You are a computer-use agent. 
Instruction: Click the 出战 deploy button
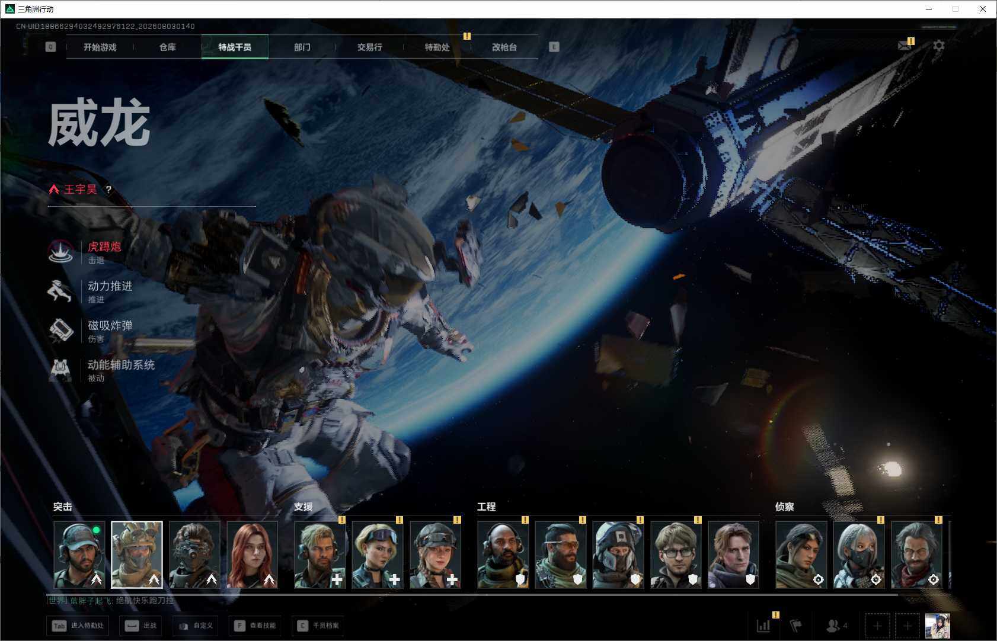pyautogui.click(x=141, y=626)
